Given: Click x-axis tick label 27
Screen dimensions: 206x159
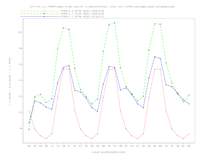Looking at the screenshot, I should tap(80, 146).
